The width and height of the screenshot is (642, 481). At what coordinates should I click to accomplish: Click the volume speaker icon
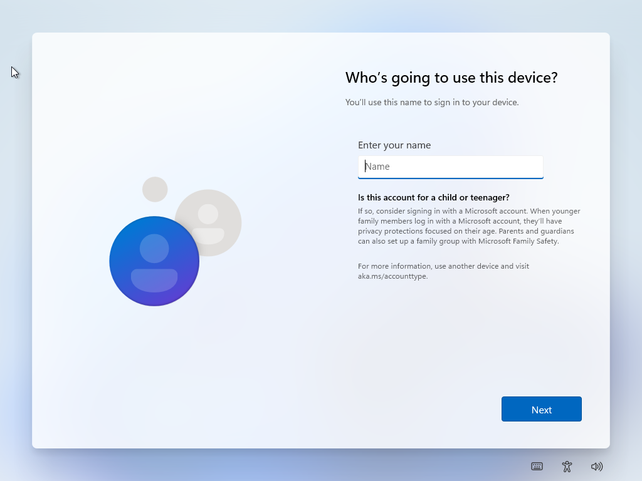point(597,466)
